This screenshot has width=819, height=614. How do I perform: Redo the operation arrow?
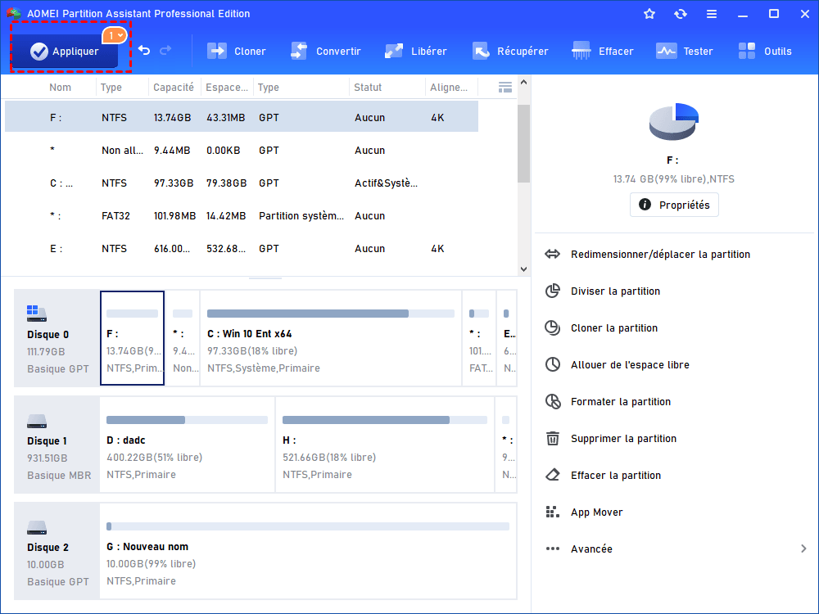[165, 50]
